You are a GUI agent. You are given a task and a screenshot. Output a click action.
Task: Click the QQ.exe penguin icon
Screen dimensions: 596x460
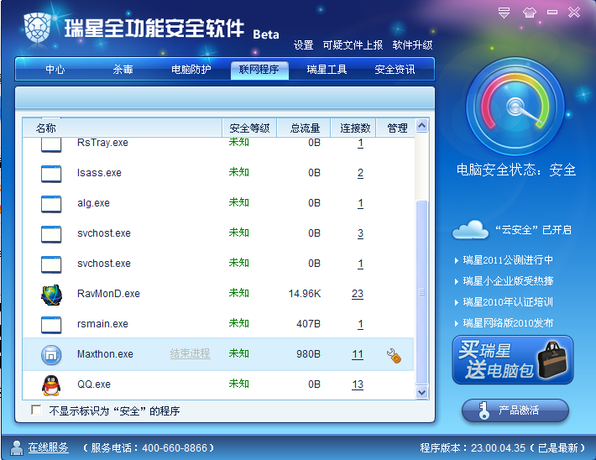(x=51, y=385)
